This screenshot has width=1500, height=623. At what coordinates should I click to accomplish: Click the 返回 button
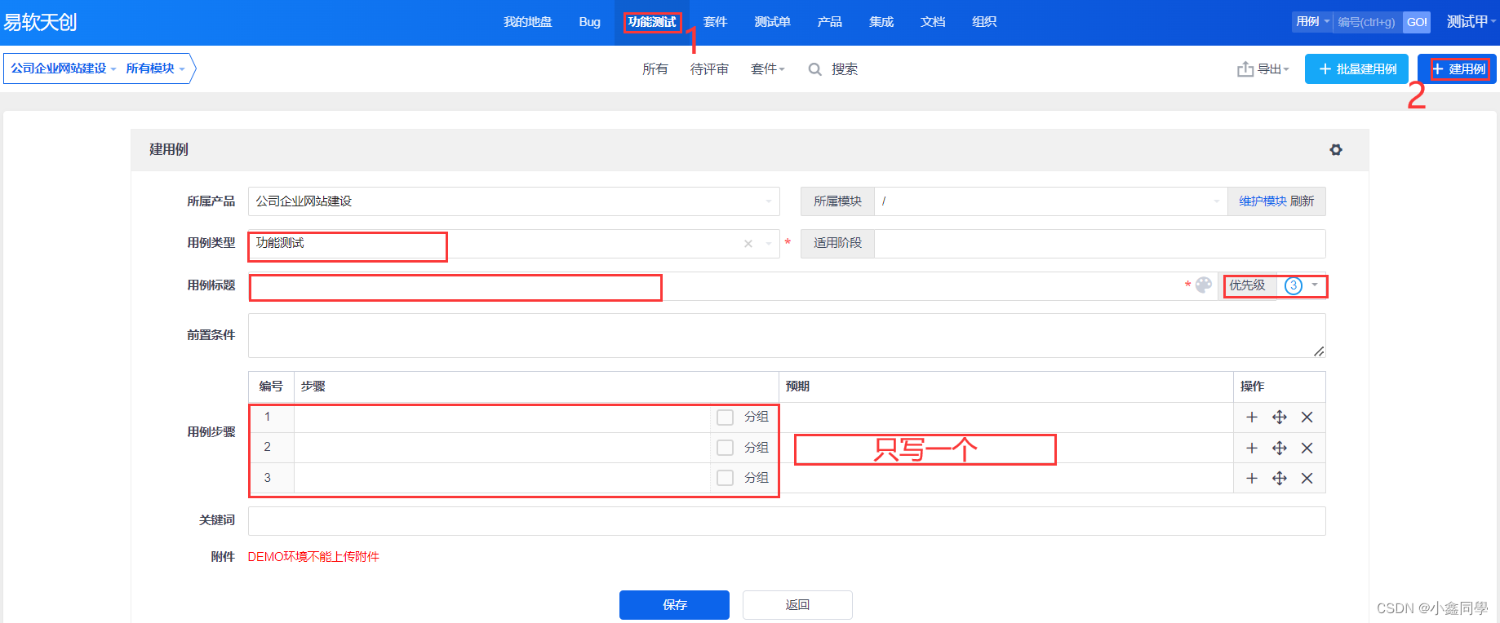click(797, 605)
